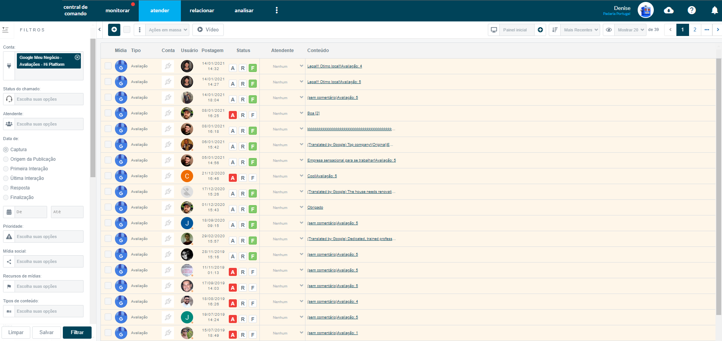Remove the Google Meu Negócio account filter
Viewport: 722px width, 341px height.
(x=77, y=57)
